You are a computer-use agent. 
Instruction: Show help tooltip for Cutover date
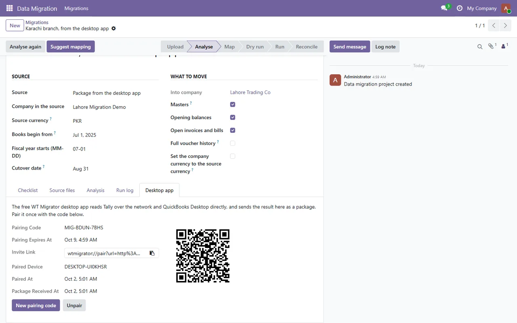tap(44, 167)
